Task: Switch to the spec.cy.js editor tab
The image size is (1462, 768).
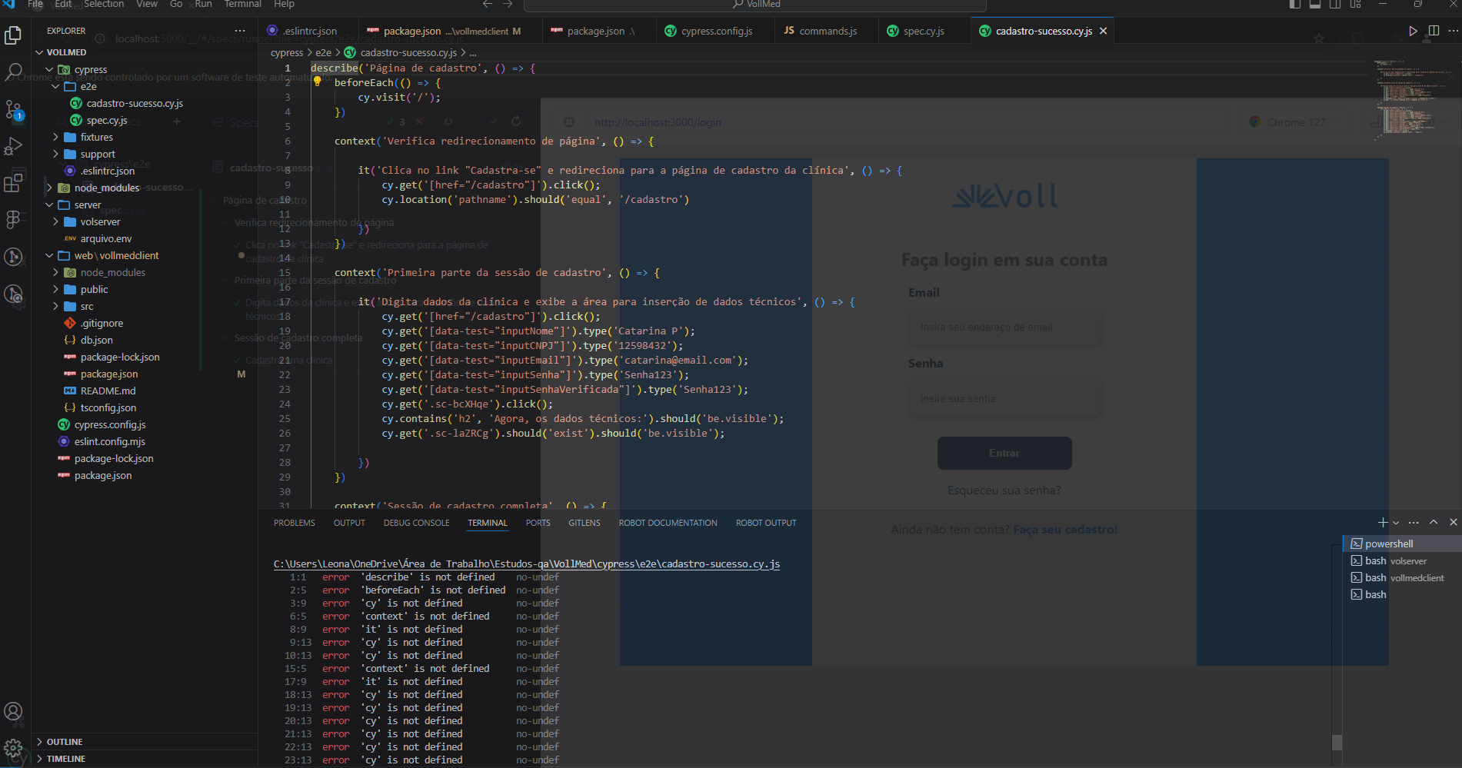Action: (x=924, y=31)
